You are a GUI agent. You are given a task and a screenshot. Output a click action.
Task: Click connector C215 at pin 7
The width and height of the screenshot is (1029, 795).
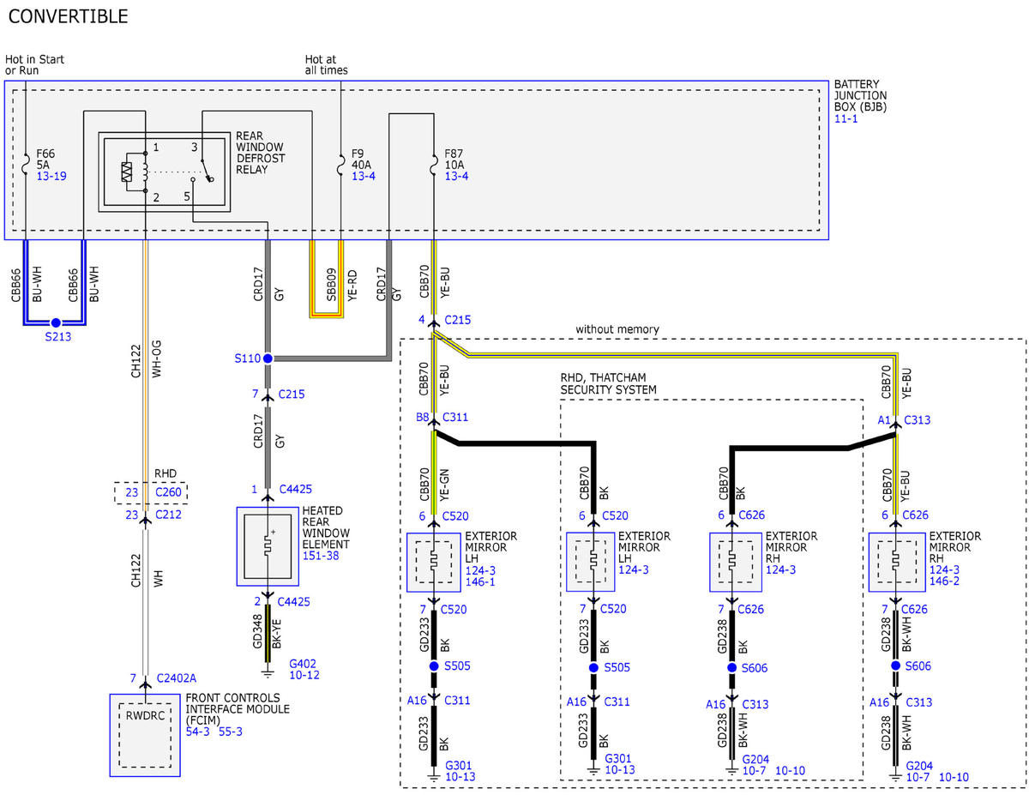click(x=290, y=394)
